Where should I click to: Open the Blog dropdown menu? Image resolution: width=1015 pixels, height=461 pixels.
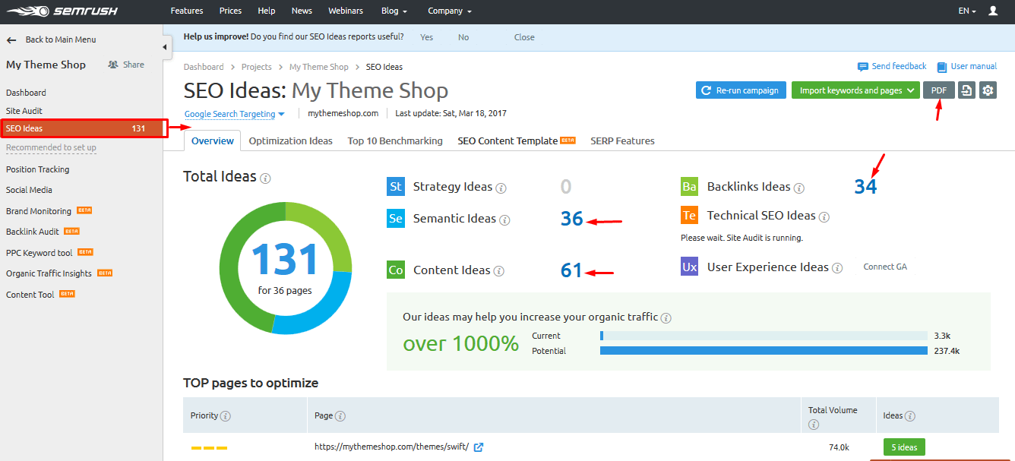coord(394,11)
